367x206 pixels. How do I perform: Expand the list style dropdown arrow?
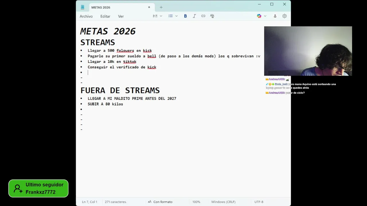point(176,16)
